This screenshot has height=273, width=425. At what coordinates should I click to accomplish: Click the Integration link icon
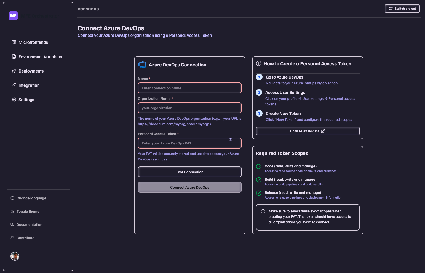14,85
